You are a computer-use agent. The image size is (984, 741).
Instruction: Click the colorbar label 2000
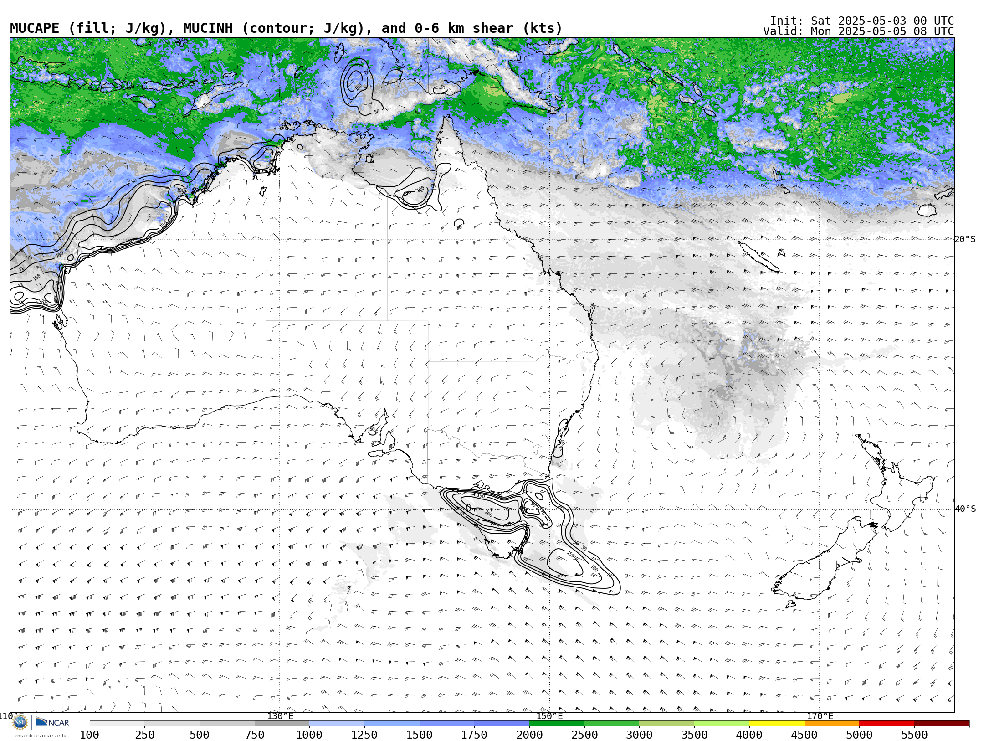[x=529, y=735]
